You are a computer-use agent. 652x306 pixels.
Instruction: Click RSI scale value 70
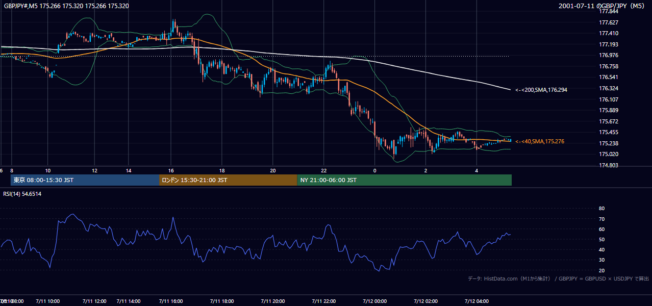[x=601, y=219]
